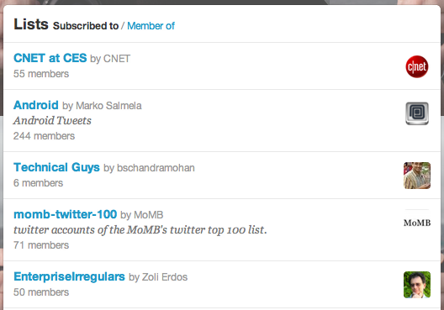Open Zoli Erdos's profile photo
444x310 pixels.
point(417,285)
